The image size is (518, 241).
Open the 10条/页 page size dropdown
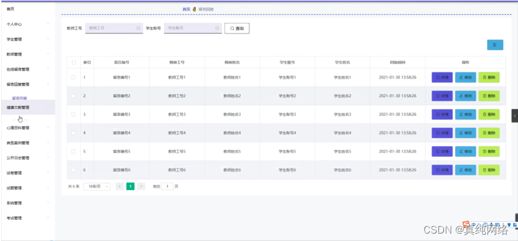pyautogui.click(x=97, y=186)
